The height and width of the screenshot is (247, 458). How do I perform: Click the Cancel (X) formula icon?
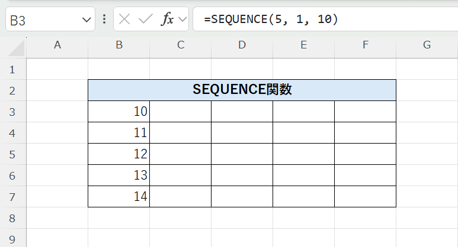pos(124,19)
